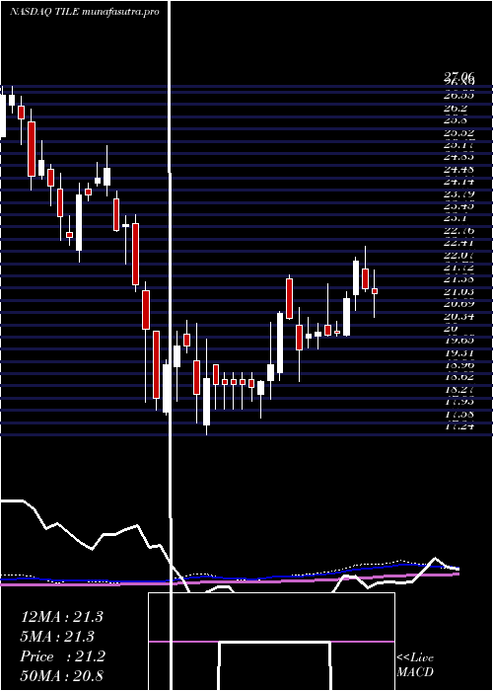The height and width of the screenshot is (691, 493).
Task: Select the 5MA : 21.3 readout
Action: [x=58, y=637]
